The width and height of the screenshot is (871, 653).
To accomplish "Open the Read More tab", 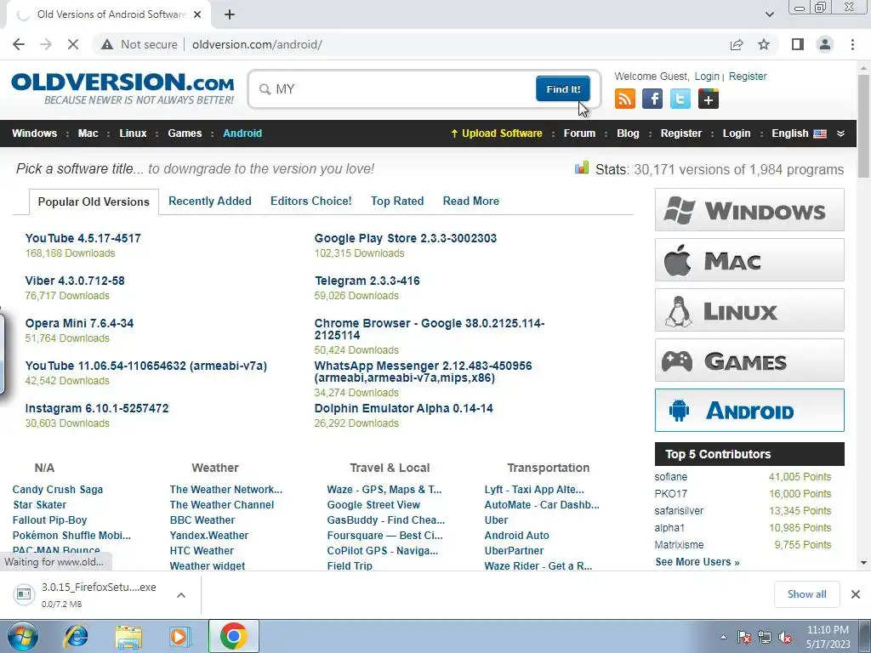I will 471,201.
